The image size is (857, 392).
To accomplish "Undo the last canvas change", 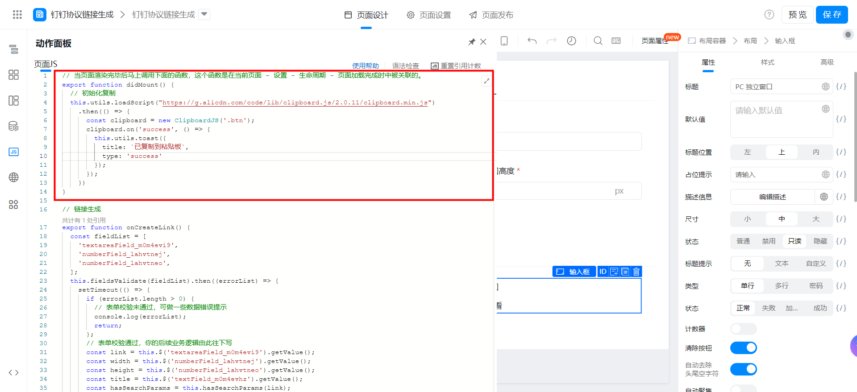I will tap(532, 41).
